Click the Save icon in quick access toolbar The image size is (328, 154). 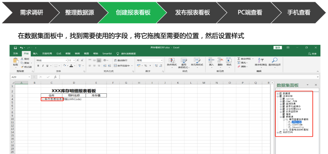(15, 48)
